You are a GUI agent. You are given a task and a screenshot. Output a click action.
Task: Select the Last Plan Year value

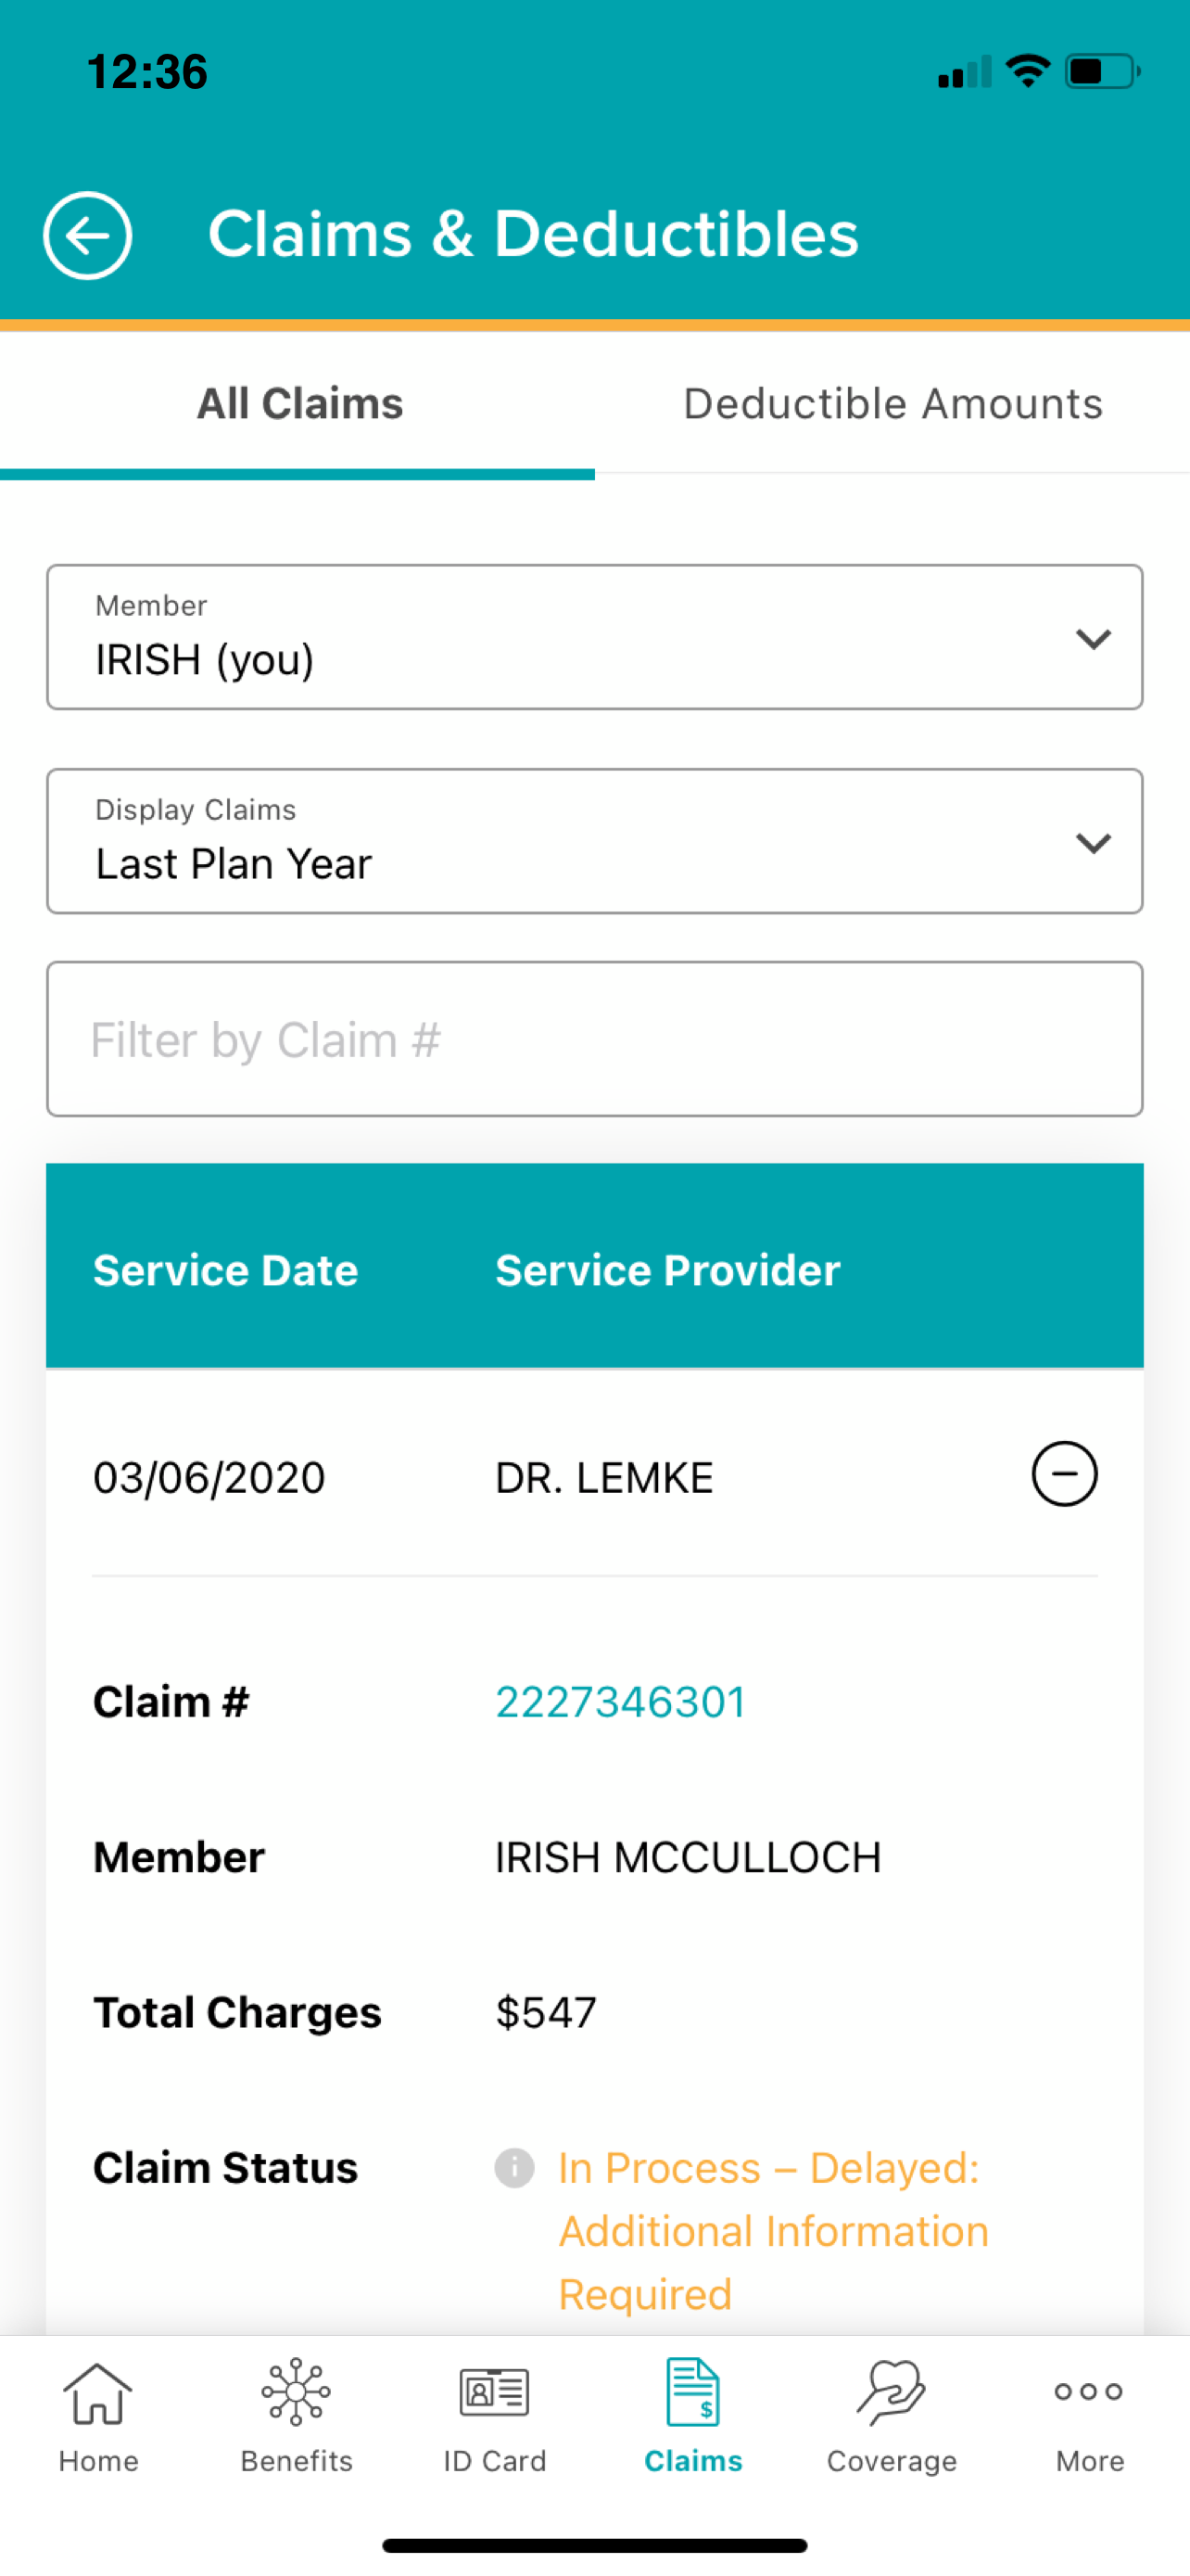pyautogui.click(x=234, y=864)
